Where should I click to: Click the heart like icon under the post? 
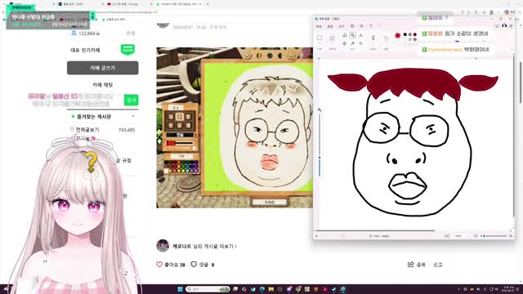159,265
